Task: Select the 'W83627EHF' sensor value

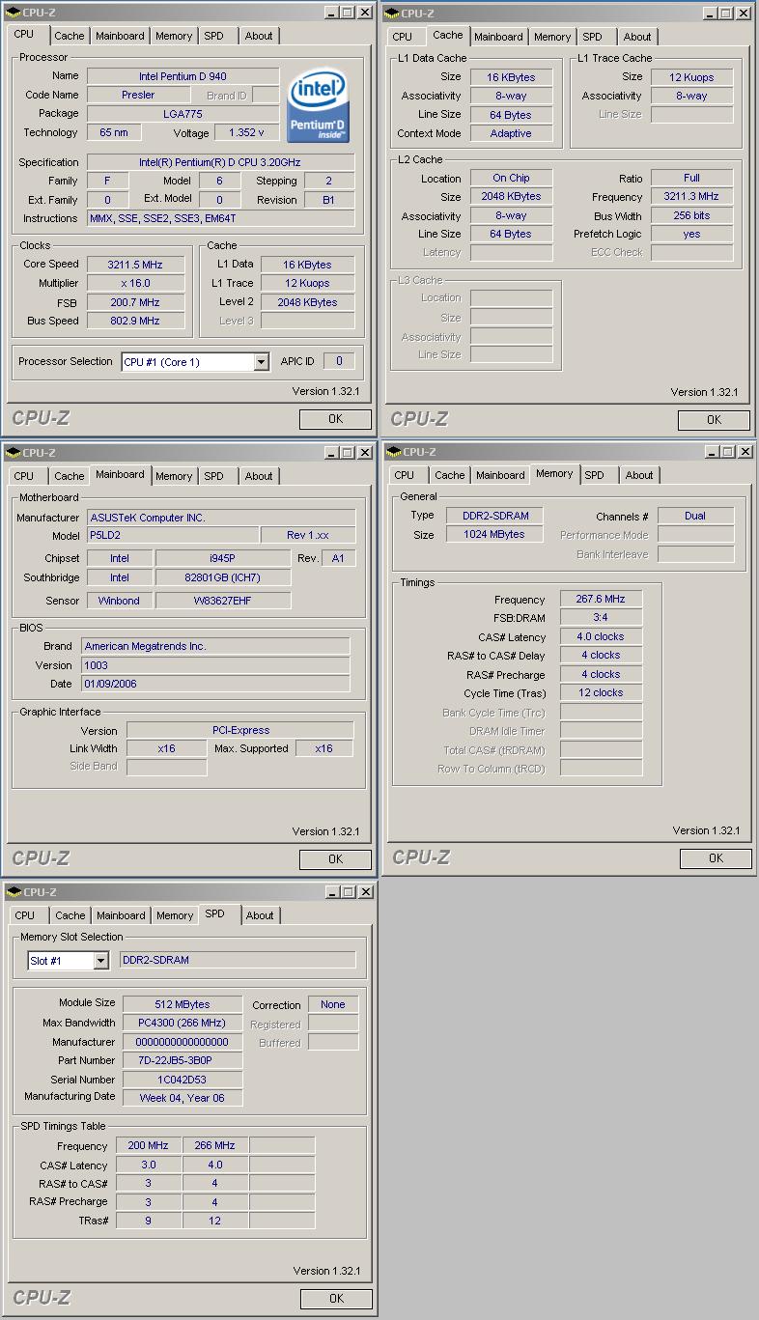Action: (x=223, y=601)
